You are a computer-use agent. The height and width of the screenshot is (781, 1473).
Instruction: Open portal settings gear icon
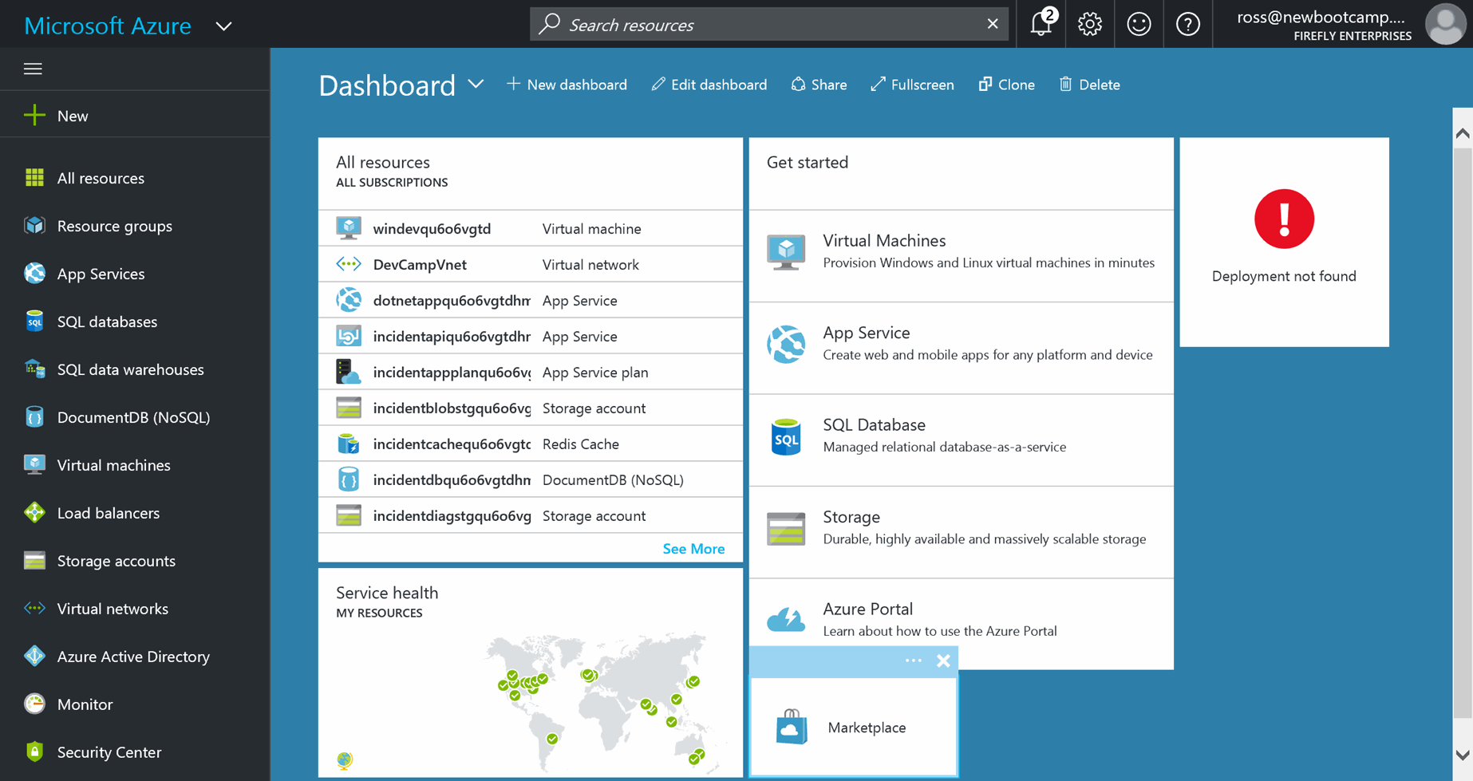pyautogui.click(x=1090, y=24)
